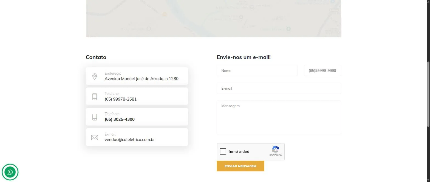
Task: Call the (65) 99978-2581 phone number
Action: tap(121, 99)
